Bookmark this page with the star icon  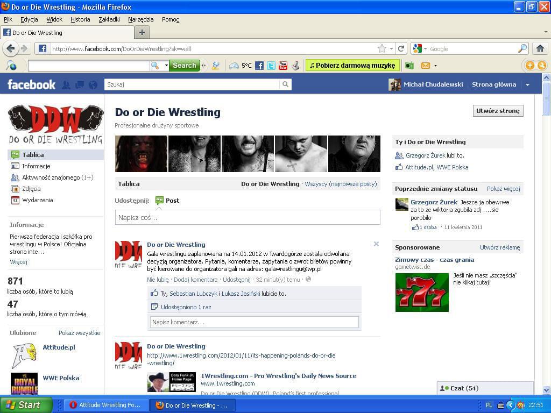(382, 48)
